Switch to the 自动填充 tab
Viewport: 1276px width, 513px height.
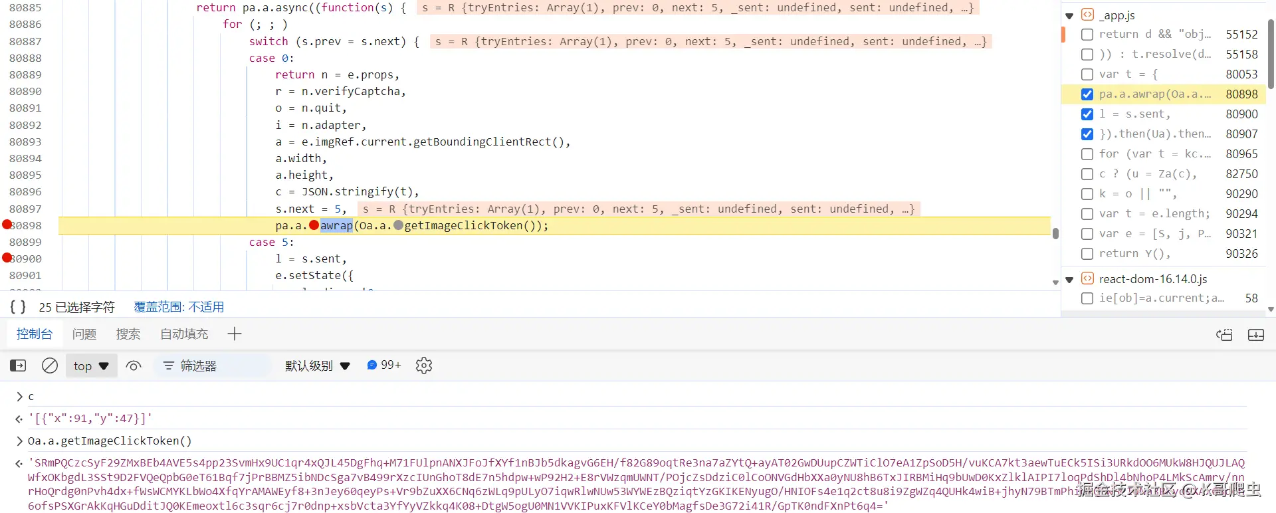point(184,334)
